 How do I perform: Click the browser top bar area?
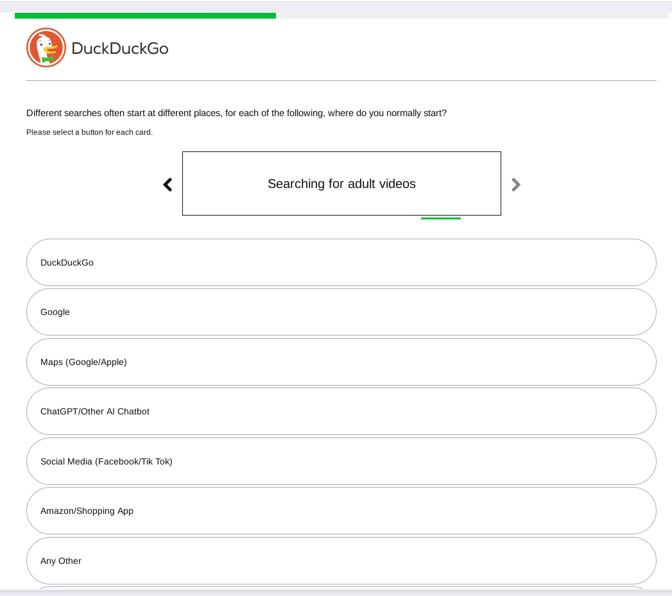tap(336, 6)
